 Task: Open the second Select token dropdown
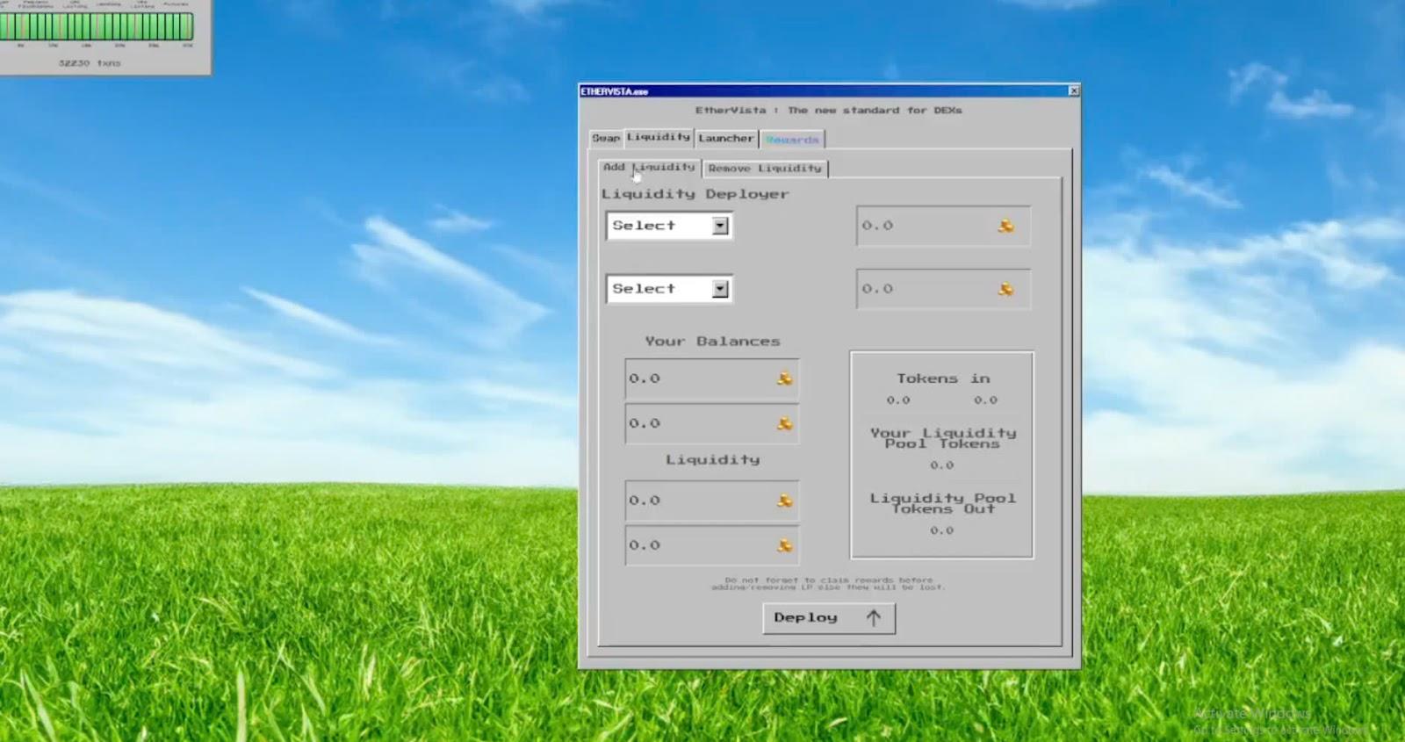point(669,289)
